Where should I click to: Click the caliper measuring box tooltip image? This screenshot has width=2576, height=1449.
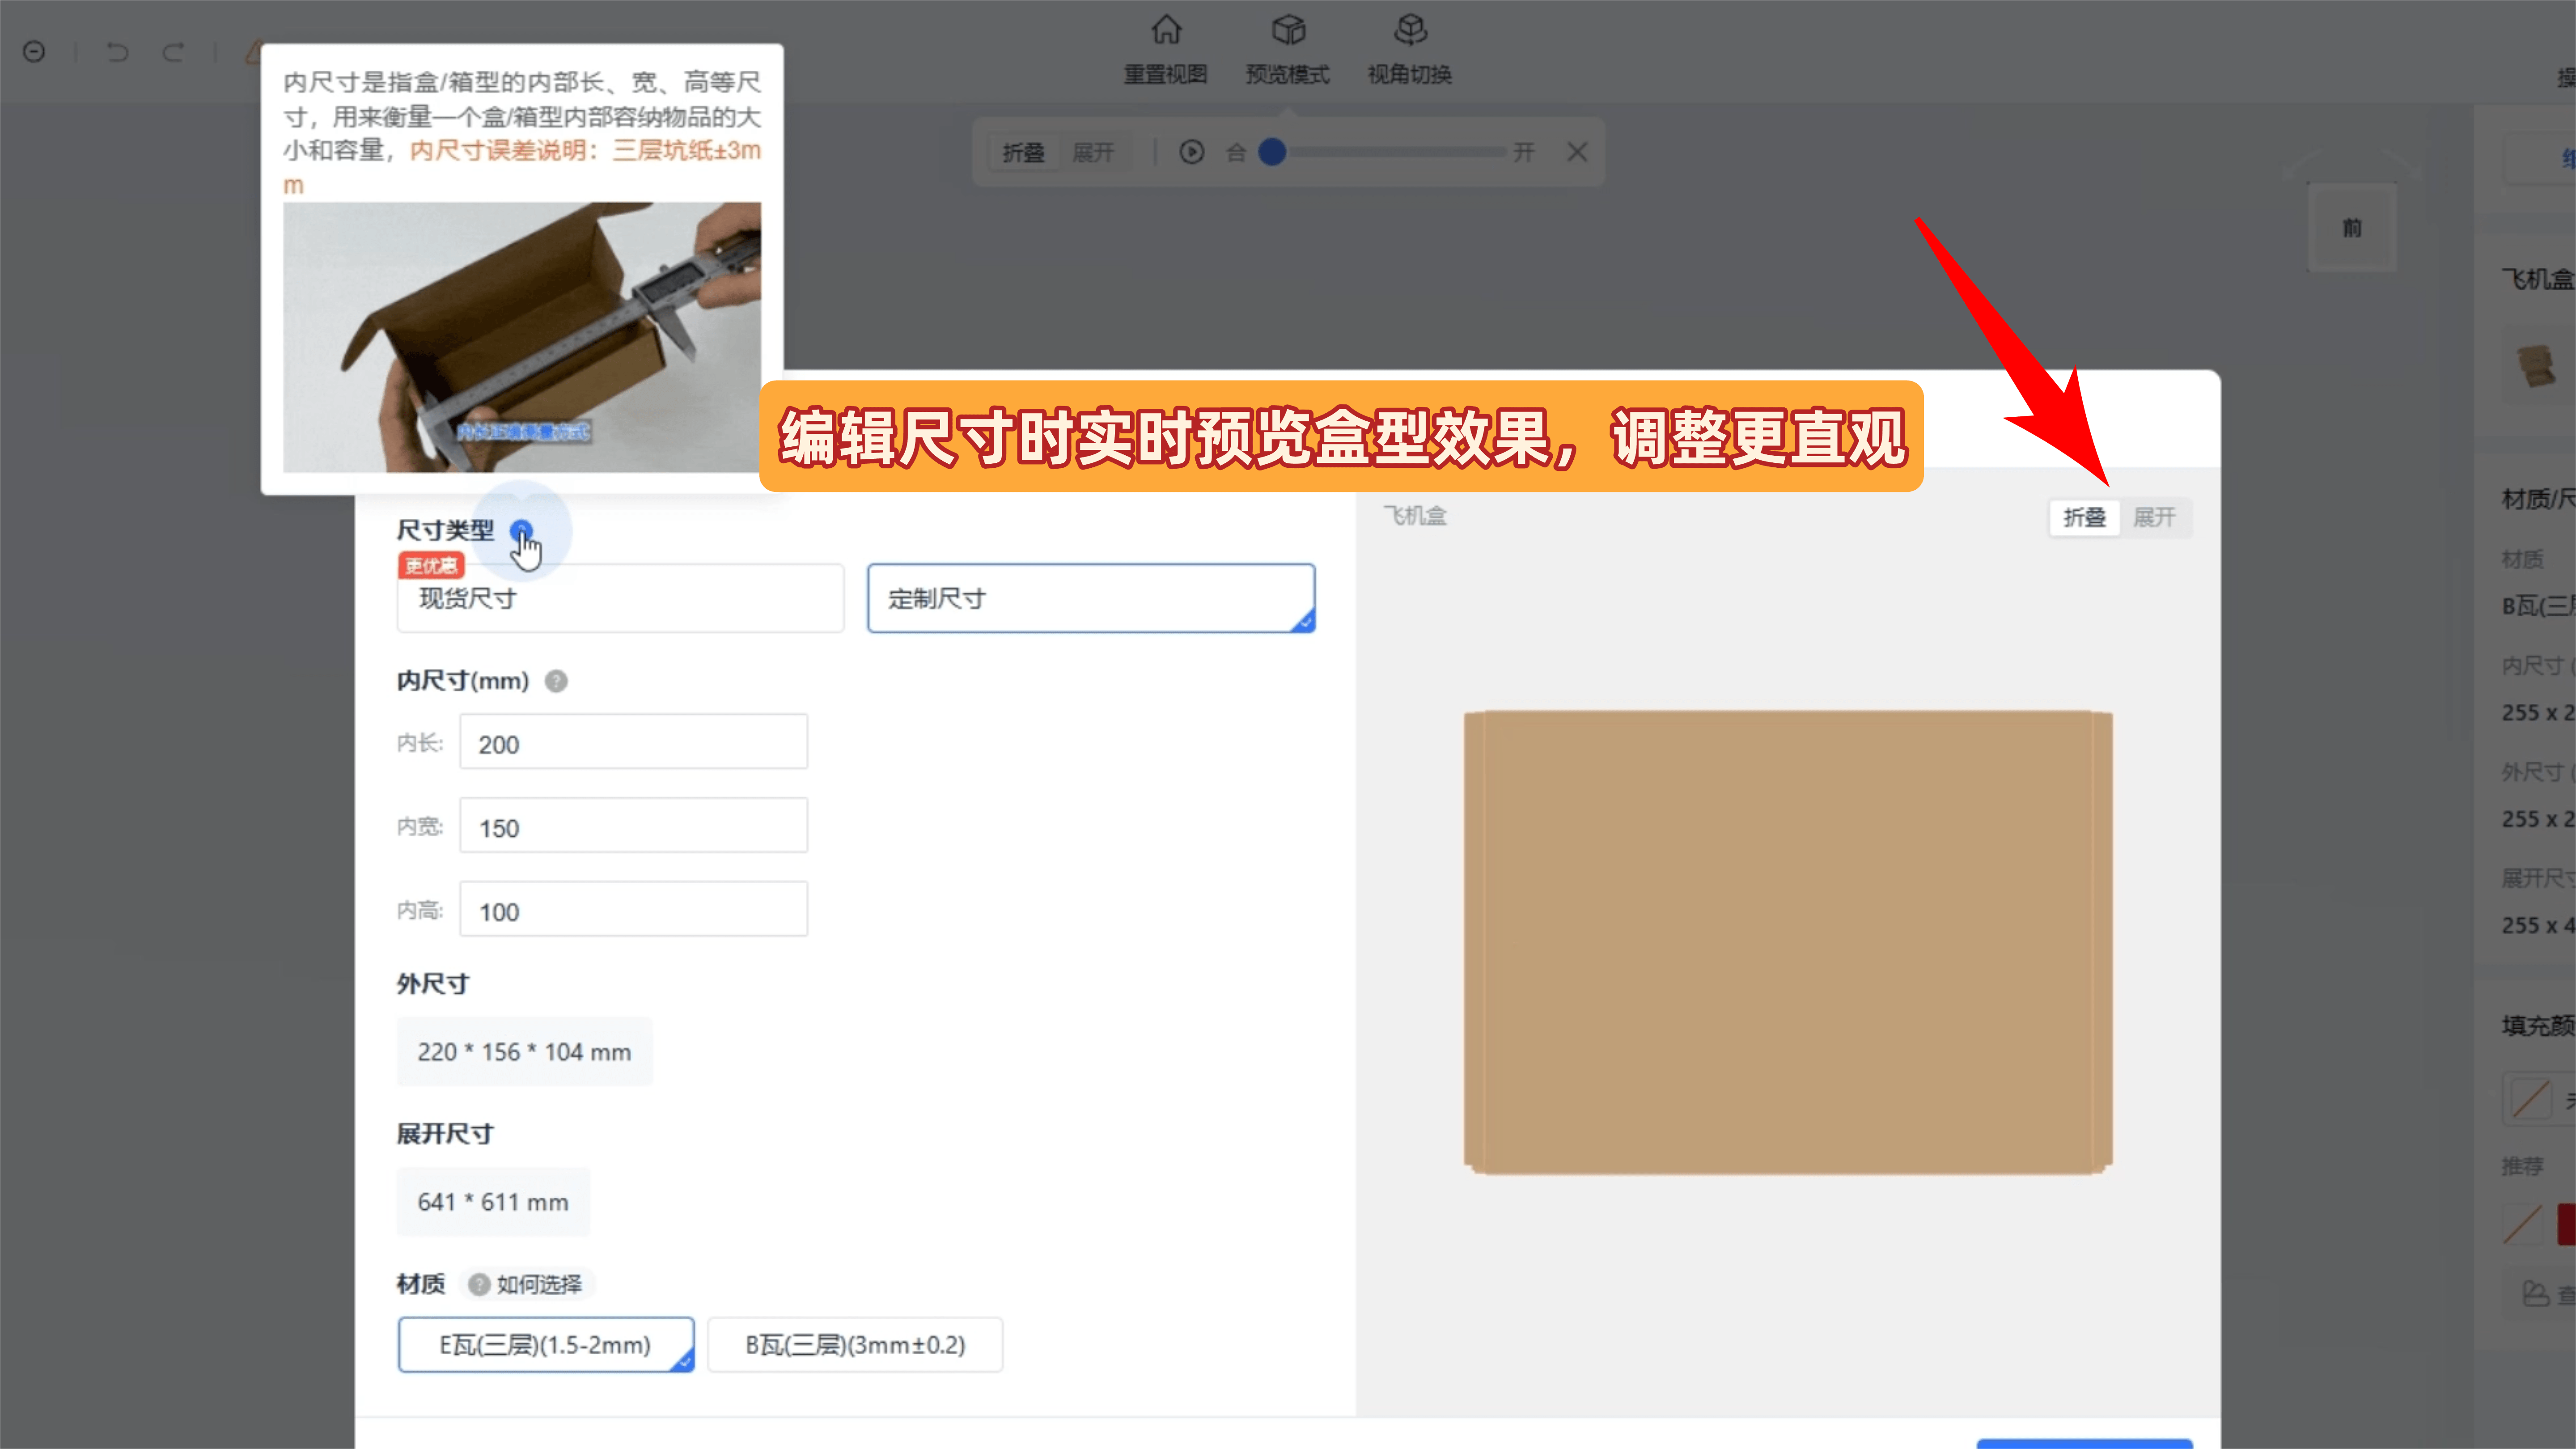(522, 337)
